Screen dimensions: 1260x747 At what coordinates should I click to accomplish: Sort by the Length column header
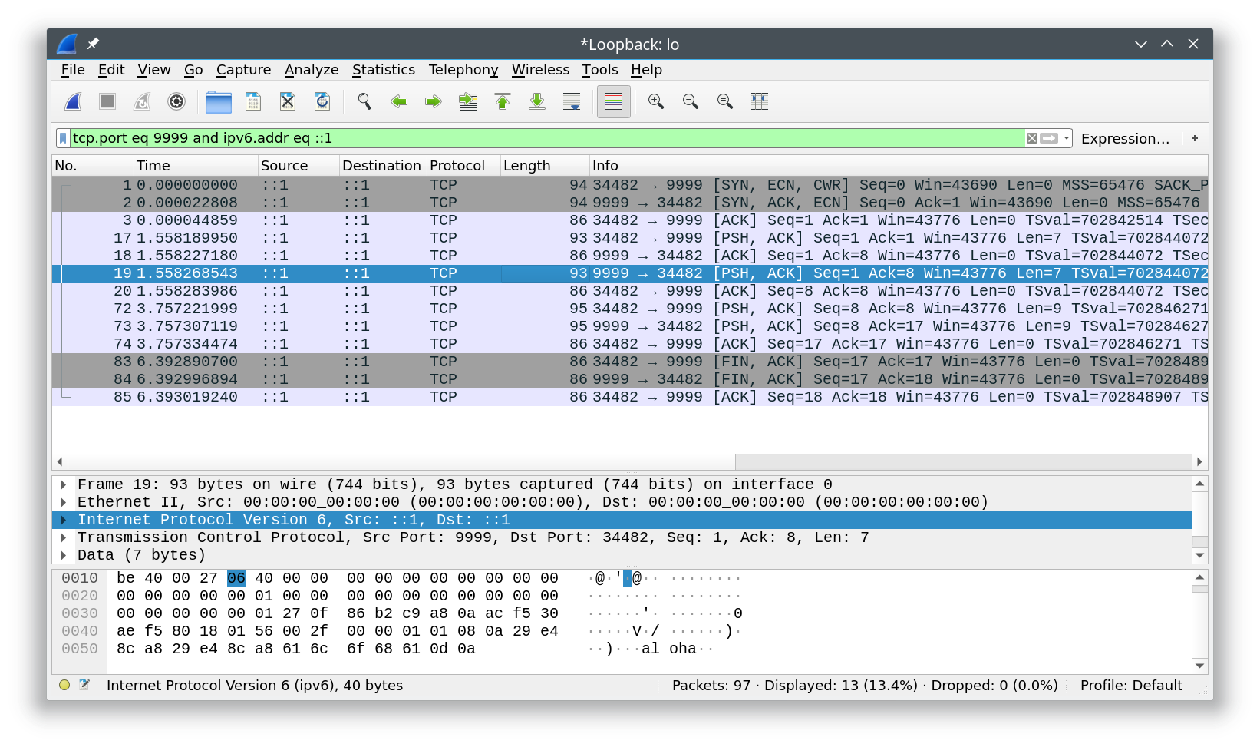(545, 166)
